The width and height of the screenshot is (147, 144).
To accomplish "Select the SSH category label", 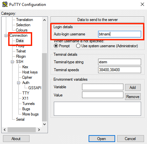I will pyautogui.click(x=20, y=62).
